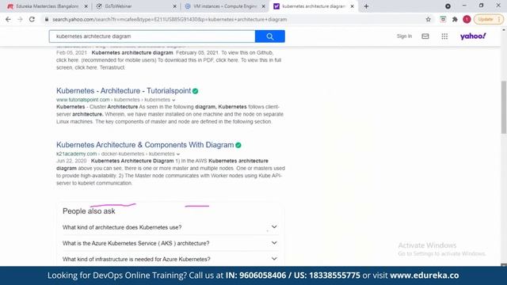This screenshot has height=285, width=507.
Task: Reload the current page
Action: 32,19
